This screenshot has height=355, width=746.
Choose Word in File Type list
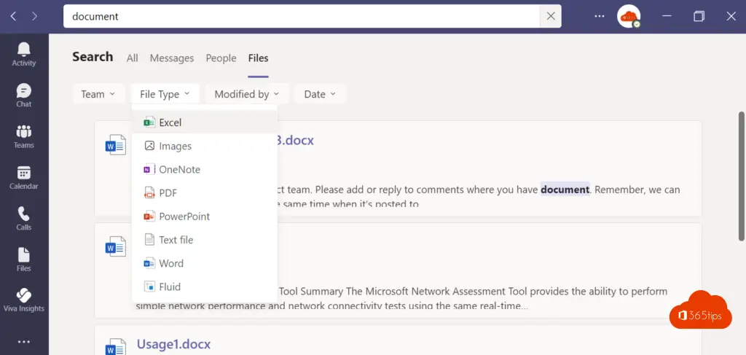(205, 263)
